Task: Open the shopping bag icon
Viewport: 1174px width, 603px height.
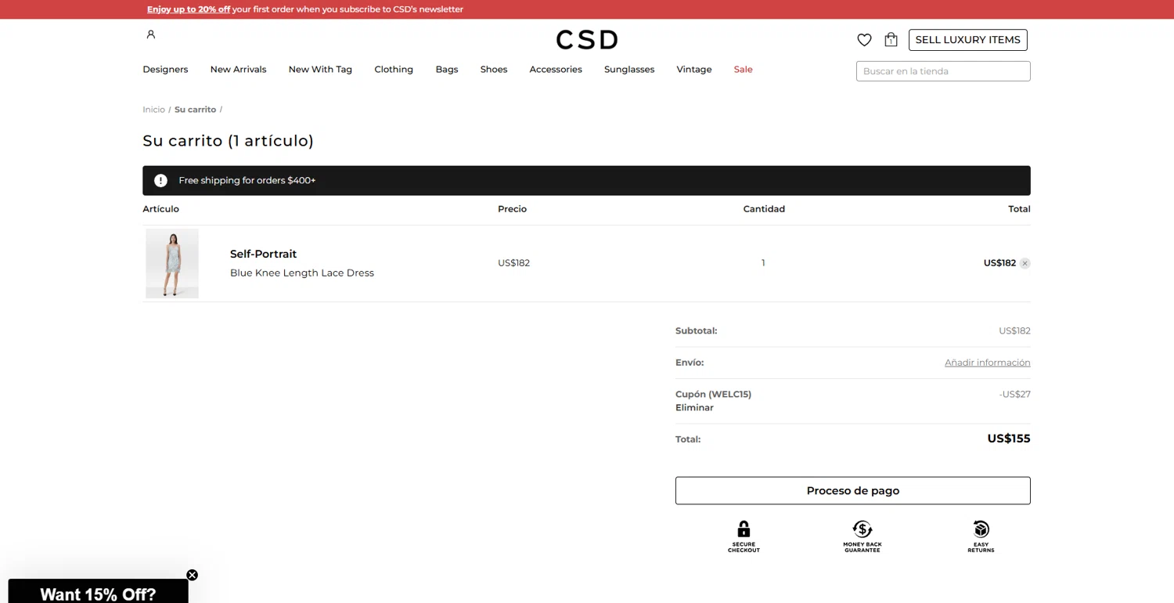Action: tap(891, 39)
